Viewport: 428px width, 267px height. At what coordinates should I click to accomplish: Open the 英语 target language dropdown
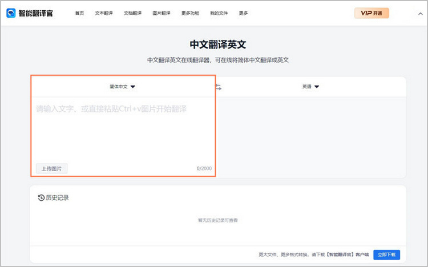[x=310, y=87]
